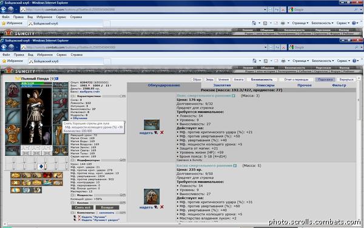The image size is (364, 228).
Task: Open the Фильтр tab
Action: click(x=339, y=85)
